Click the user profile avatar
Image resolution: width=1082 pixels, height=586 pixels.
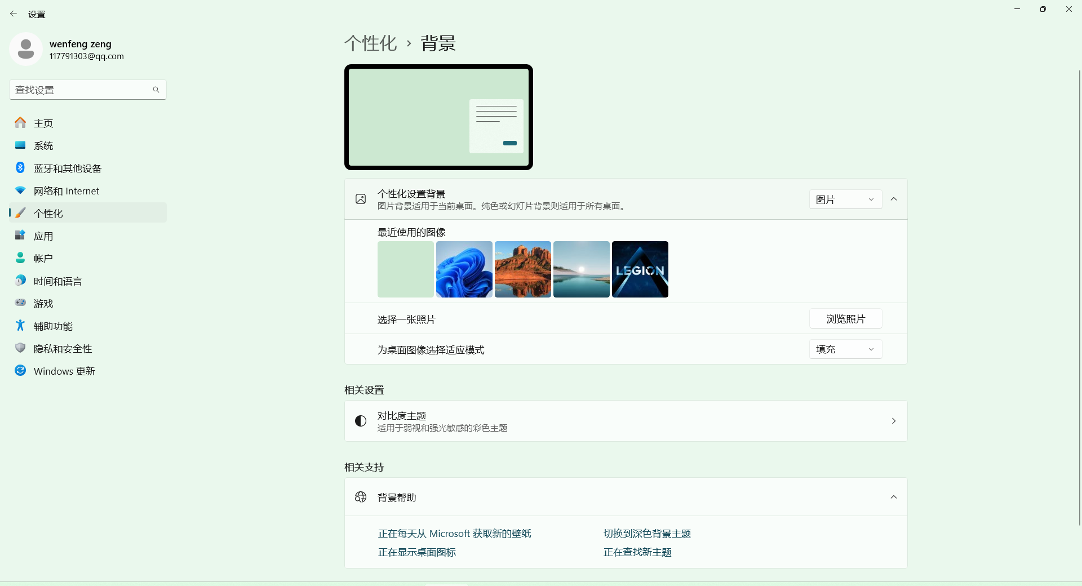[x=26, y=49]
